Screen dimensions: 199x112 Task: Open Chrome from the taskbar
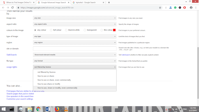click(39, 109)
